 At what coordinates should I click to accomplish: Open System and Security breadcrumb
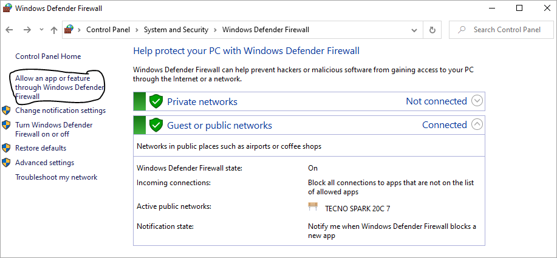point(176,30)
